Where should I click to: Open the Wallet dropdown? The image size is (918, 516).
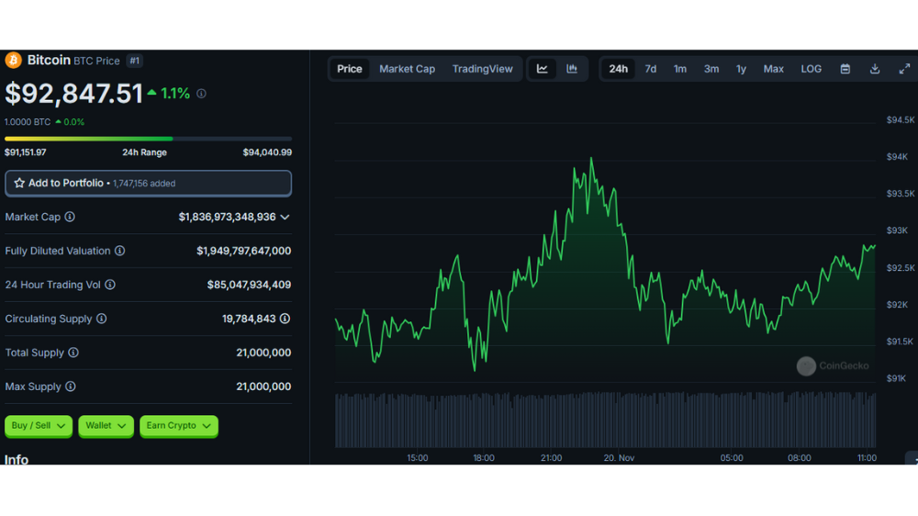coord(106,426)
